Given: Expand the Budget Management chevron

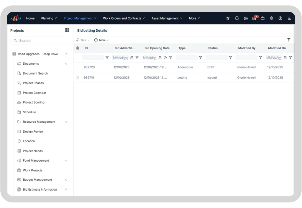Looking at the screenshot, I should click(66, 180).
